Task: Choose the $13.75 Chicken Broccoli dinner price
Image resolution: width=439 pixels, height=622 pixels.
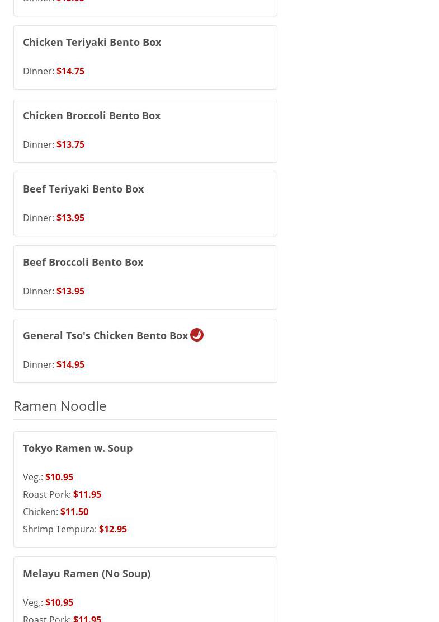Action: click(x=70, y=144)
